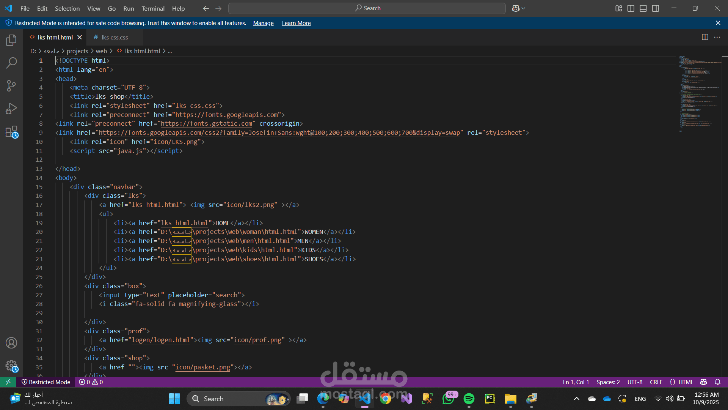Viewport: 728px width, 410px height.
Task: Click the Manage link in restricted banner
Action: pyautogui.click(x=263, y=23)
